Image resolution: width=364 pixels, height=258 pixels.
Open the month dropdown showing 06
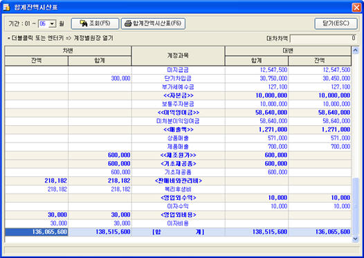point(53,24)
